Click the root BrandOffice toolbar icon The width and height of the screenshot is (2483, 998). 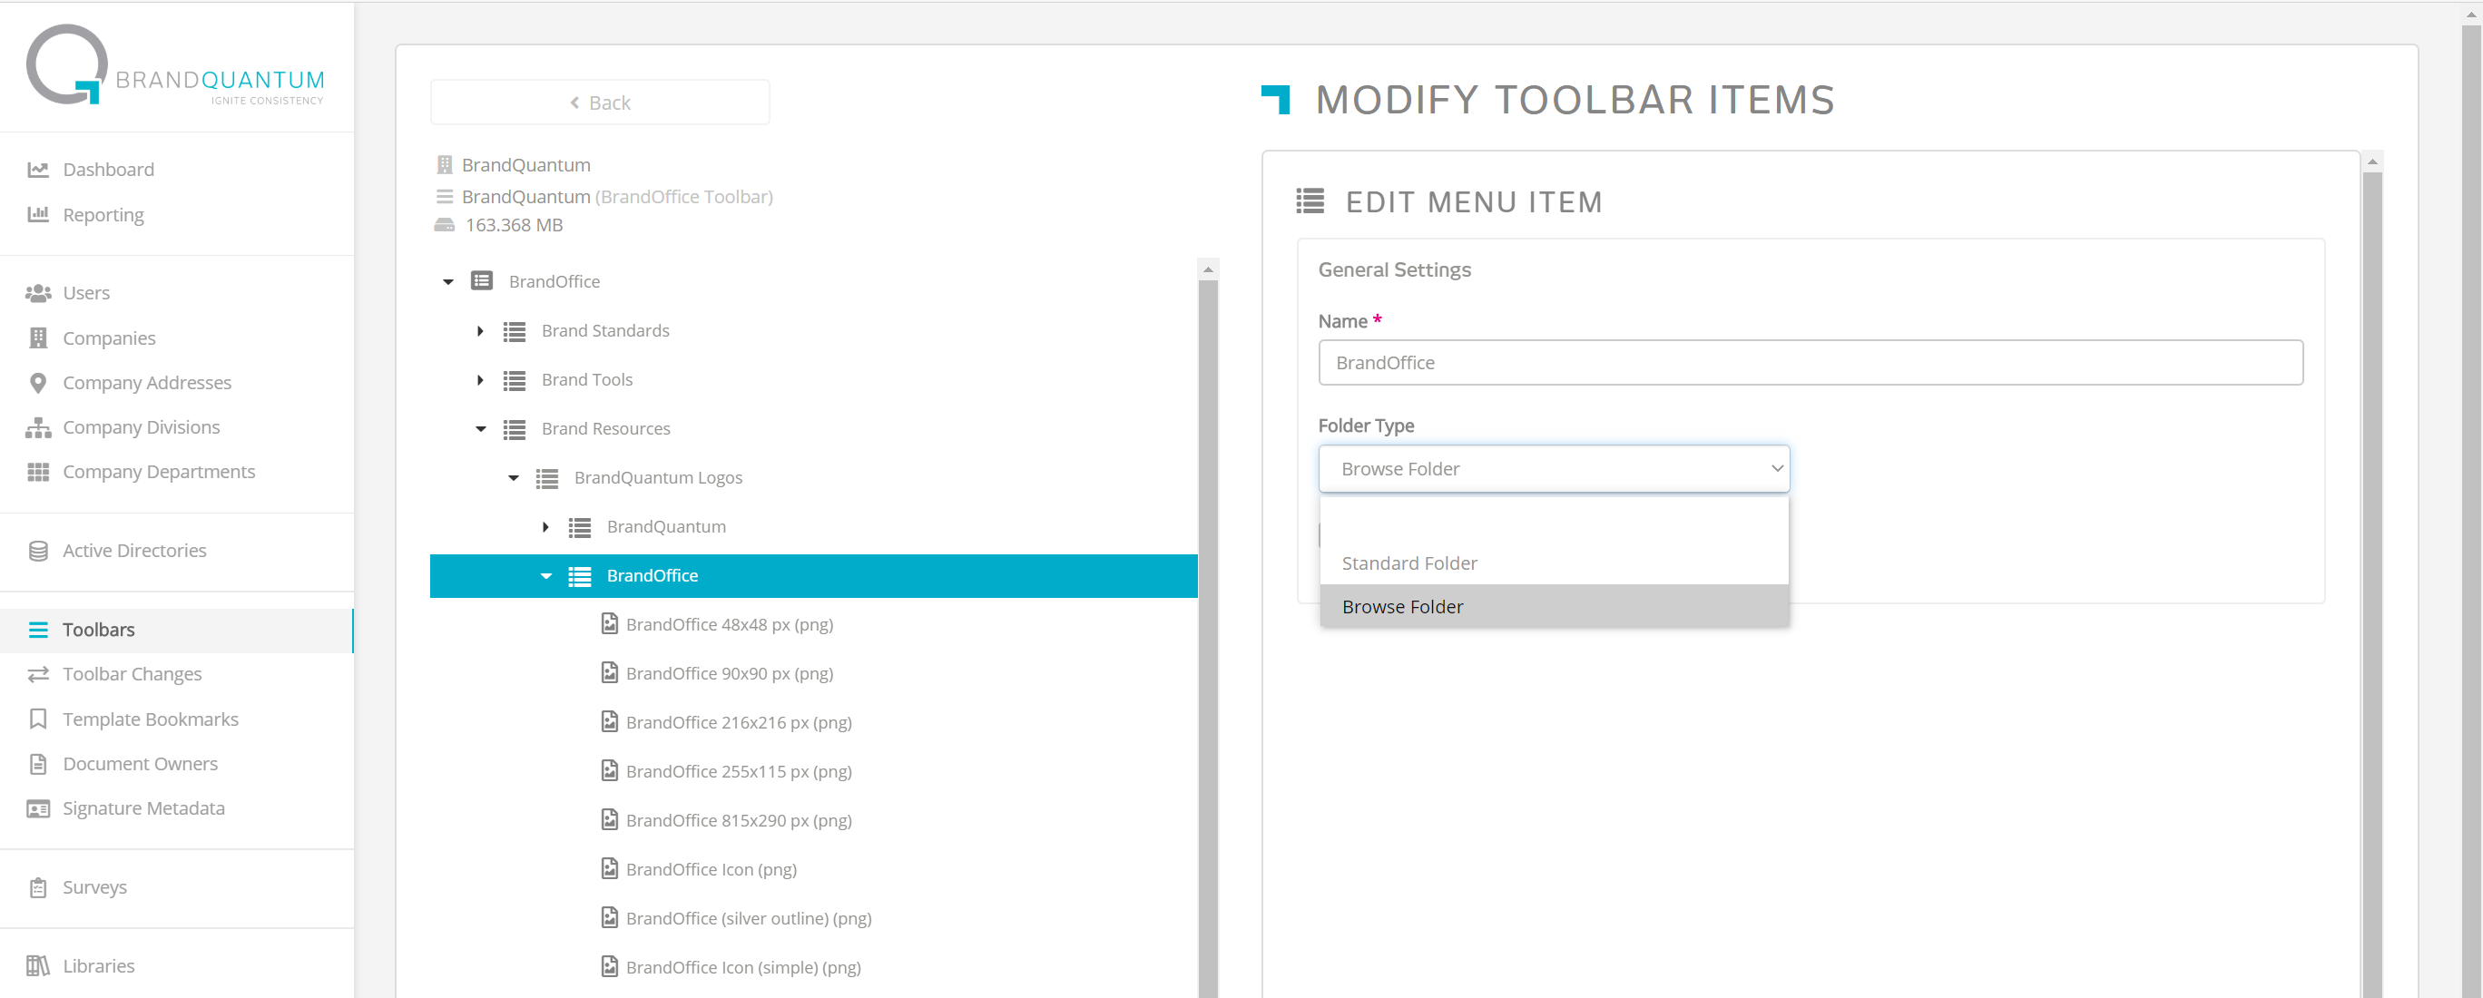coord(481,281)
